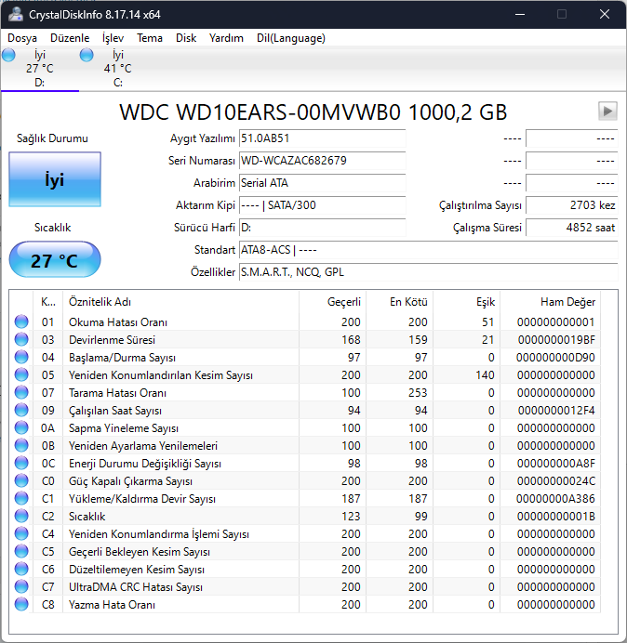This screenshot has width=627, height=643.
Task: Click the CrystalDiskInfo title bar app icon
Action: click(x=16, y=14)
